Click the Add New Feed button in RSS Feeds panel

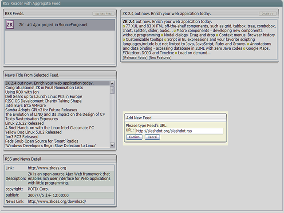click(103, 14)
